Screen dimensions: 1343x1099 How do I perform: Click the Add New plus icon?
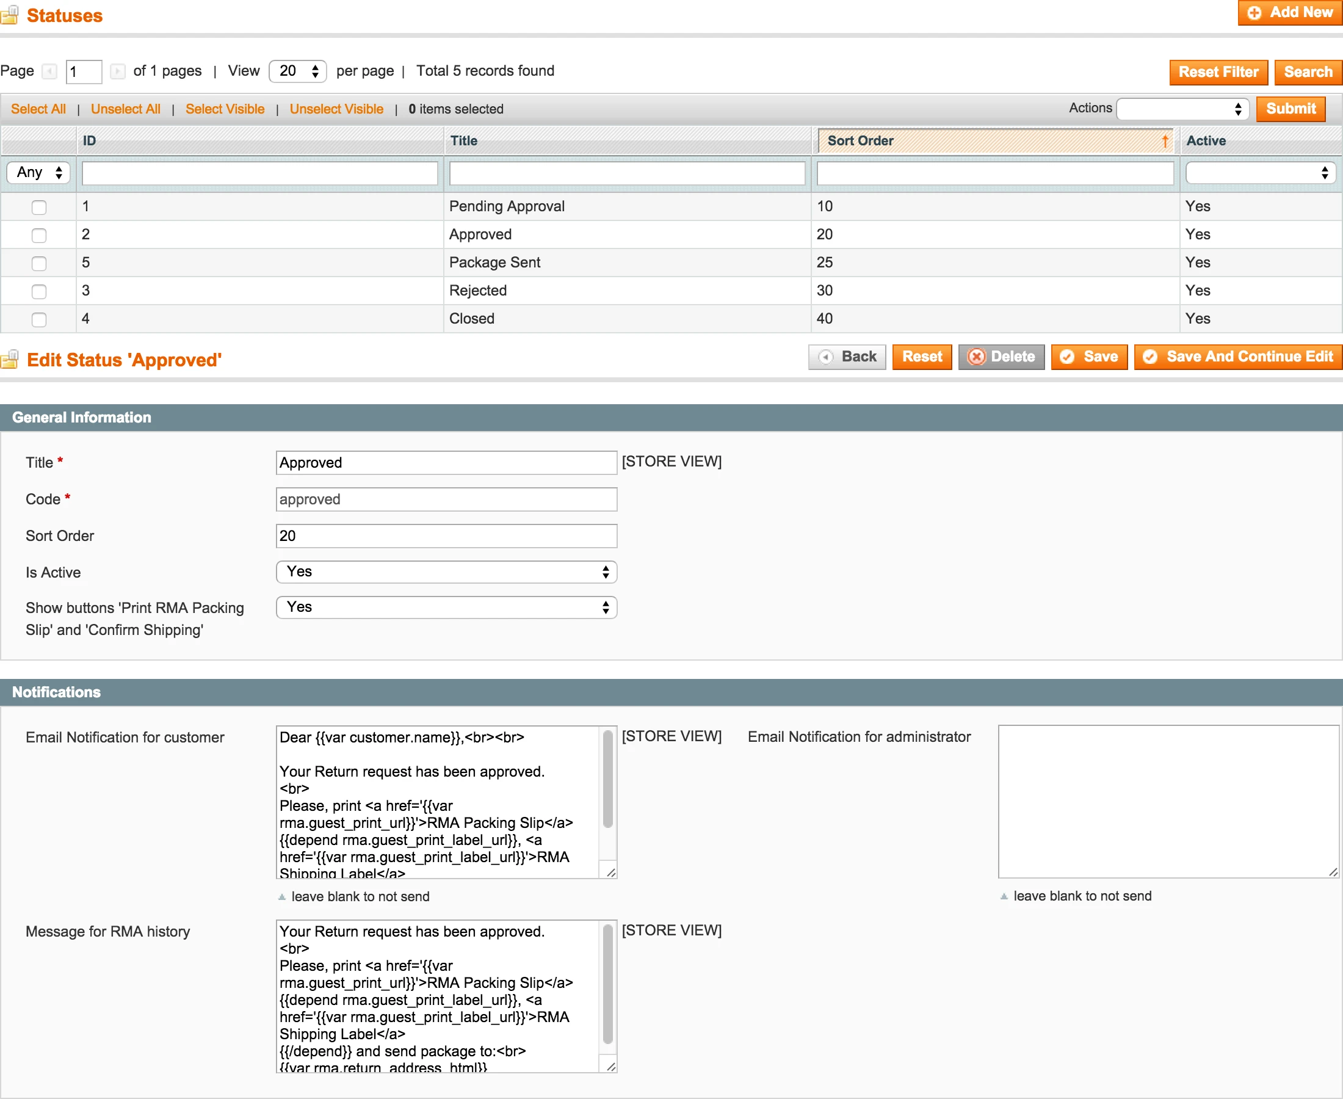[1255, 13]
